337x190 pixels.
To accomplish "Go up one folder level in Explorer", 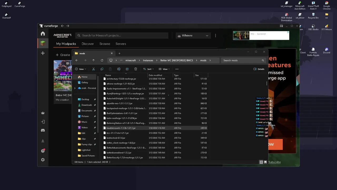I will coord(93,60).
